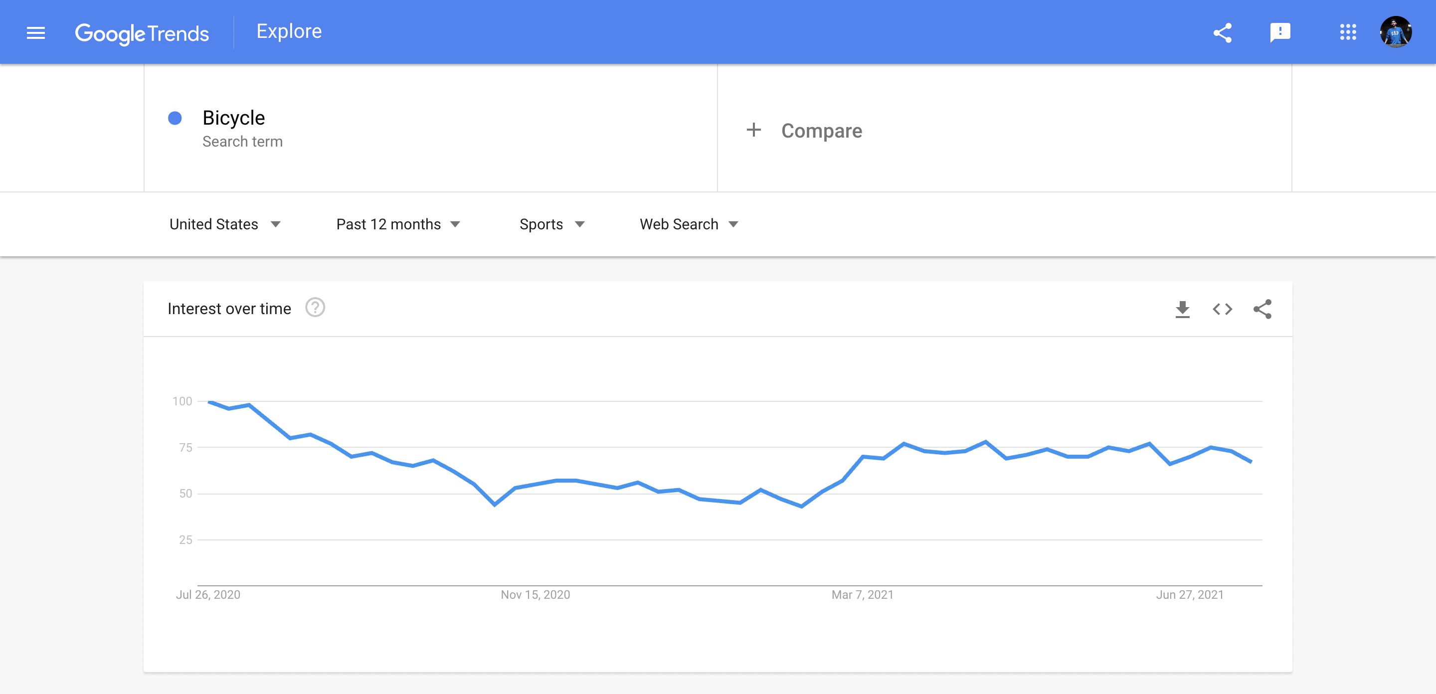Open the Past 12 months dropdown

398,224
